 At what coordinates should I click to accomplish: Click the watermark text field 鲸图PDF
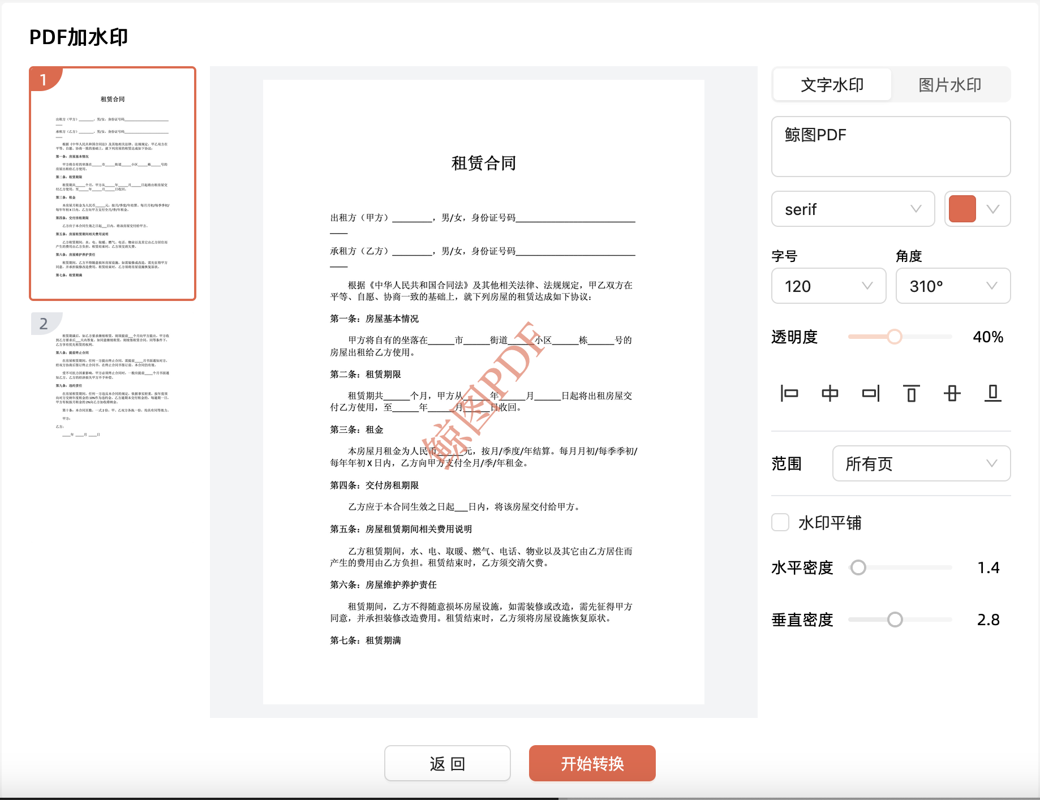[x=891, y=147]
